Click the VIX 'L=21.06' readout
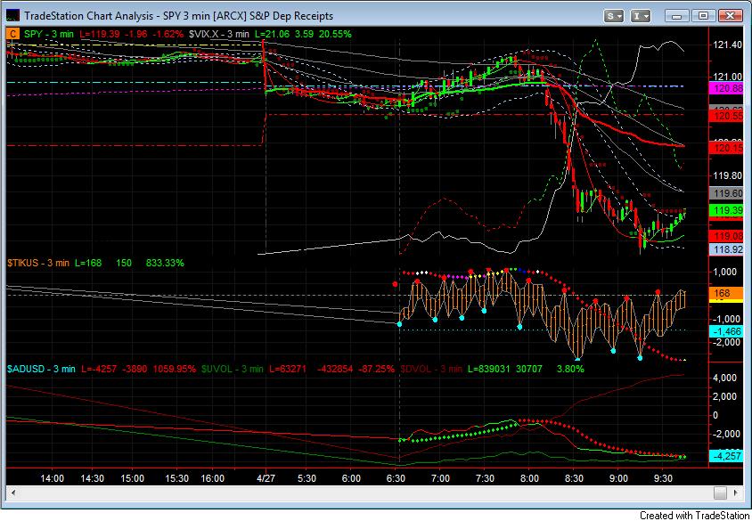This screenshot has width=752, height=521. (x=272, y=34)
